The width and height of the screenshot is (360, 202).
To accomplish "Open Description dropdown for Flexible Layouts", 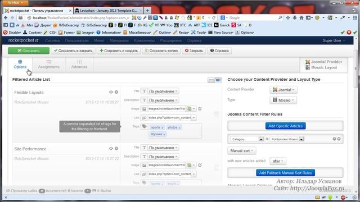I will pos(163,100).
